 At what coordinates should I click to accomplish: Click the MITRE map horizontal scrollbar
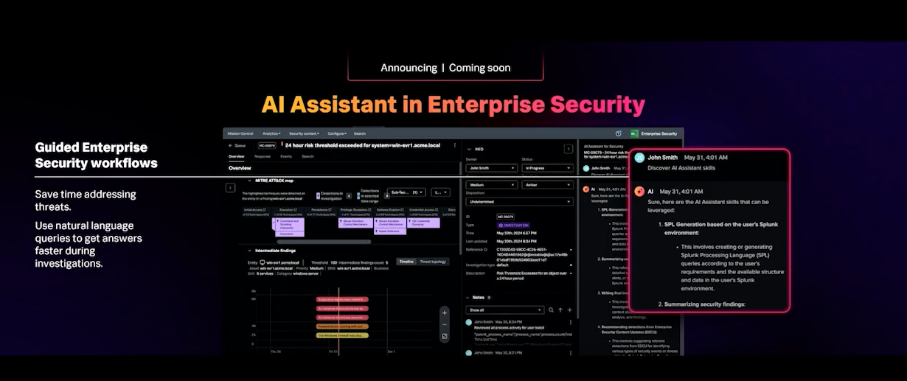(324, 241)
